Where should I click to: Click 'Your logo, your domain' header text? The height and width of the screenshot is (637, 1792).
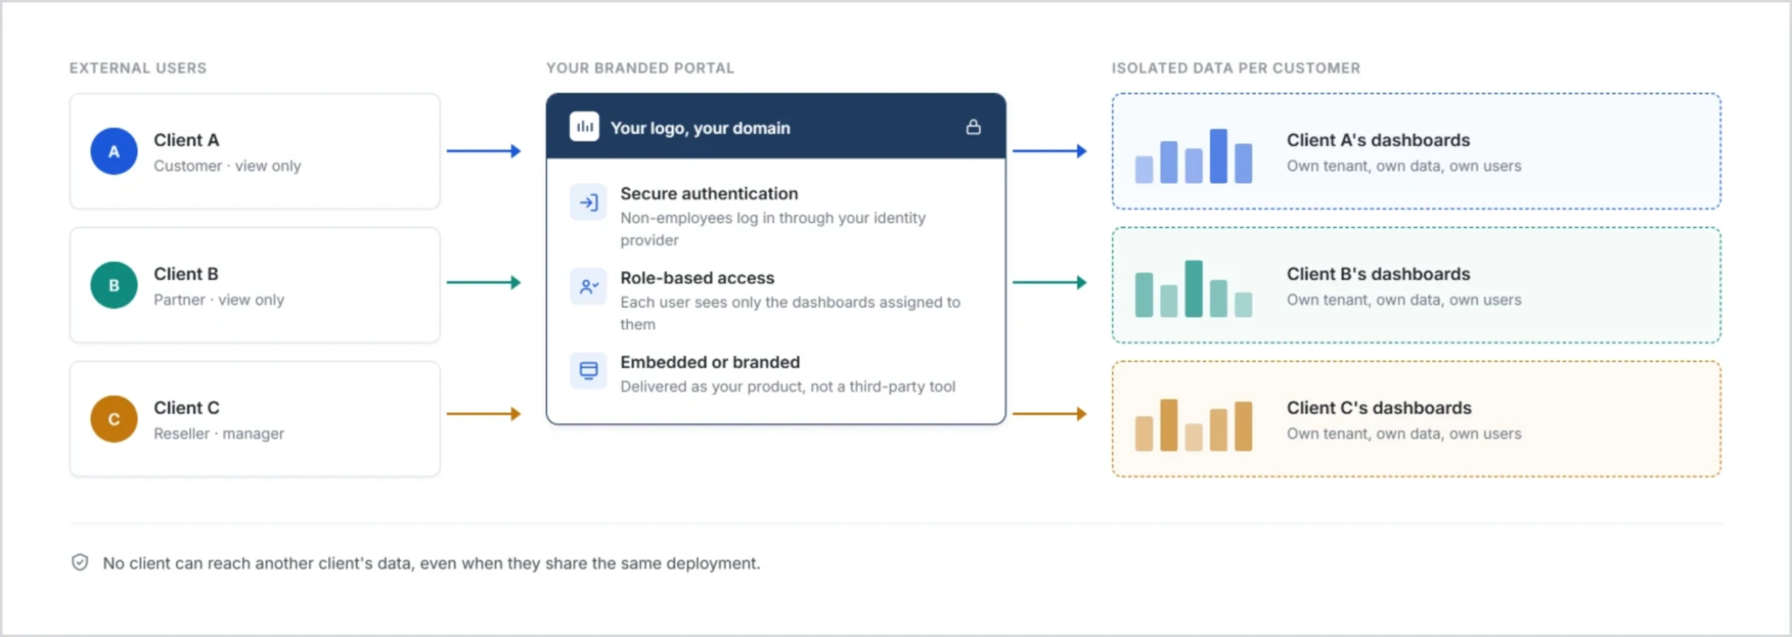tap(700, 128)
